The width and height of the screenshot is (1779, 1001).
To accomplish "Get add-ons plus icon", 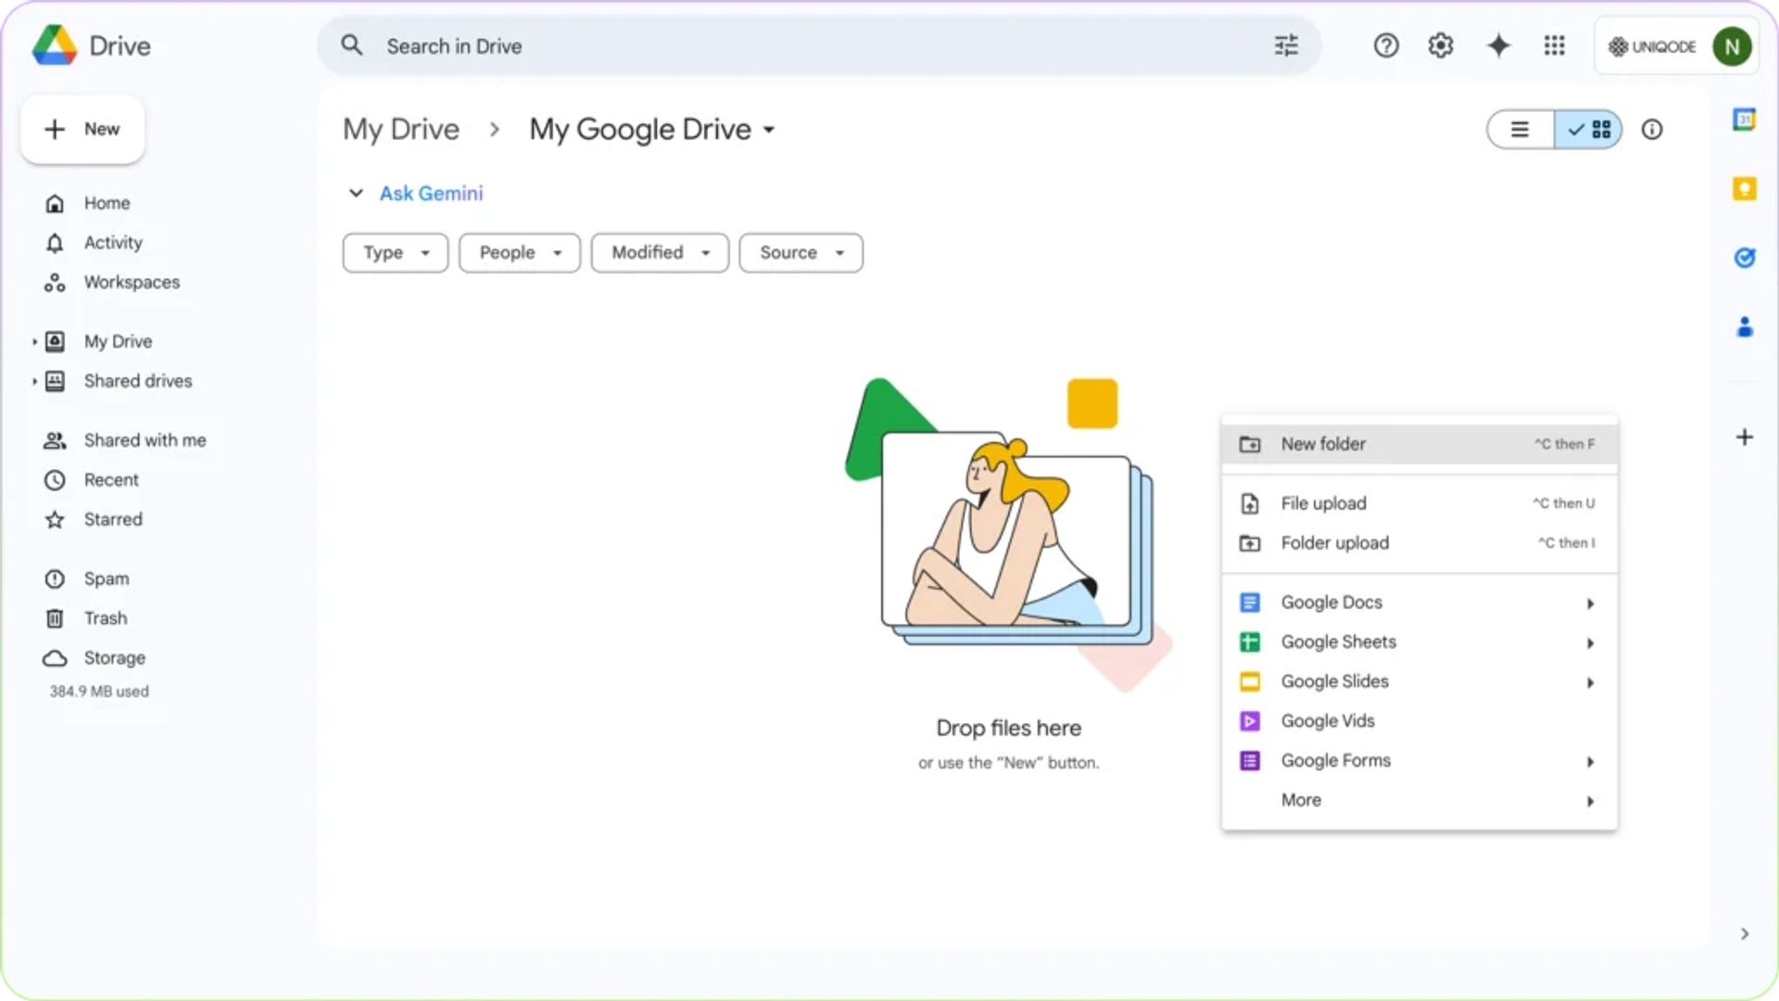I will pos(1744,437).
